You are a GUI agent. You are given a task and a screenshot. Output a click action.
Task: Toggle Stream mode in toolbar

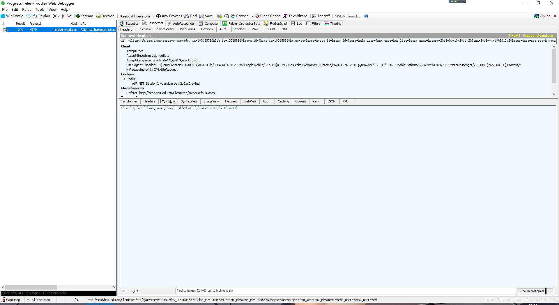tap(84, 16)
